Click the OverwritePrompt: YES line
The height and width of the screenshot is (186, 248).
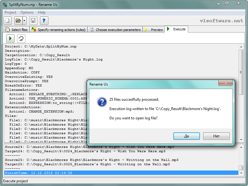pyautogui.click(x=27, y=81)
